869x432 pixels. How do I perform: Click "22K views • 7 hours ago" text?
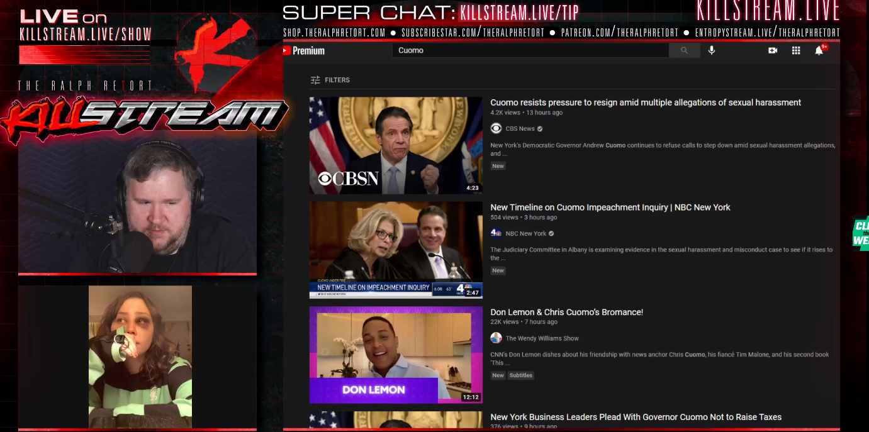(524, 323)
